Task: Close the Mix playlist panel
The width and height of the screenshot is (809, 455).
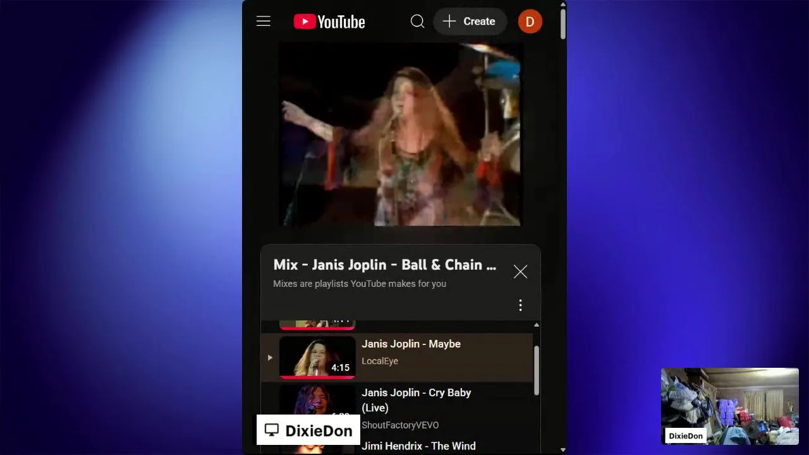Action: (x=520, y=272)
